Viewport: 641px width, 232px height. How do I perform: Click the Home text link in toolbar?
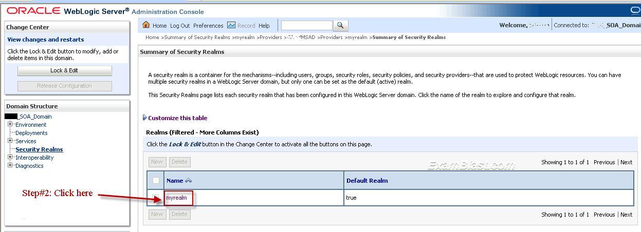[x=159, y=26]
